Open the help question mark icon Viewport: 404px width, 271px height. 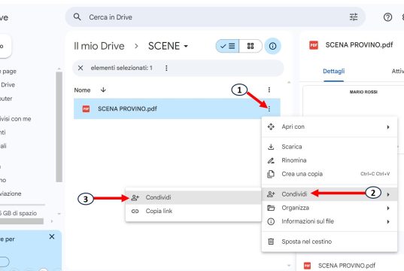pyautogui.click(x=387, y=17)
